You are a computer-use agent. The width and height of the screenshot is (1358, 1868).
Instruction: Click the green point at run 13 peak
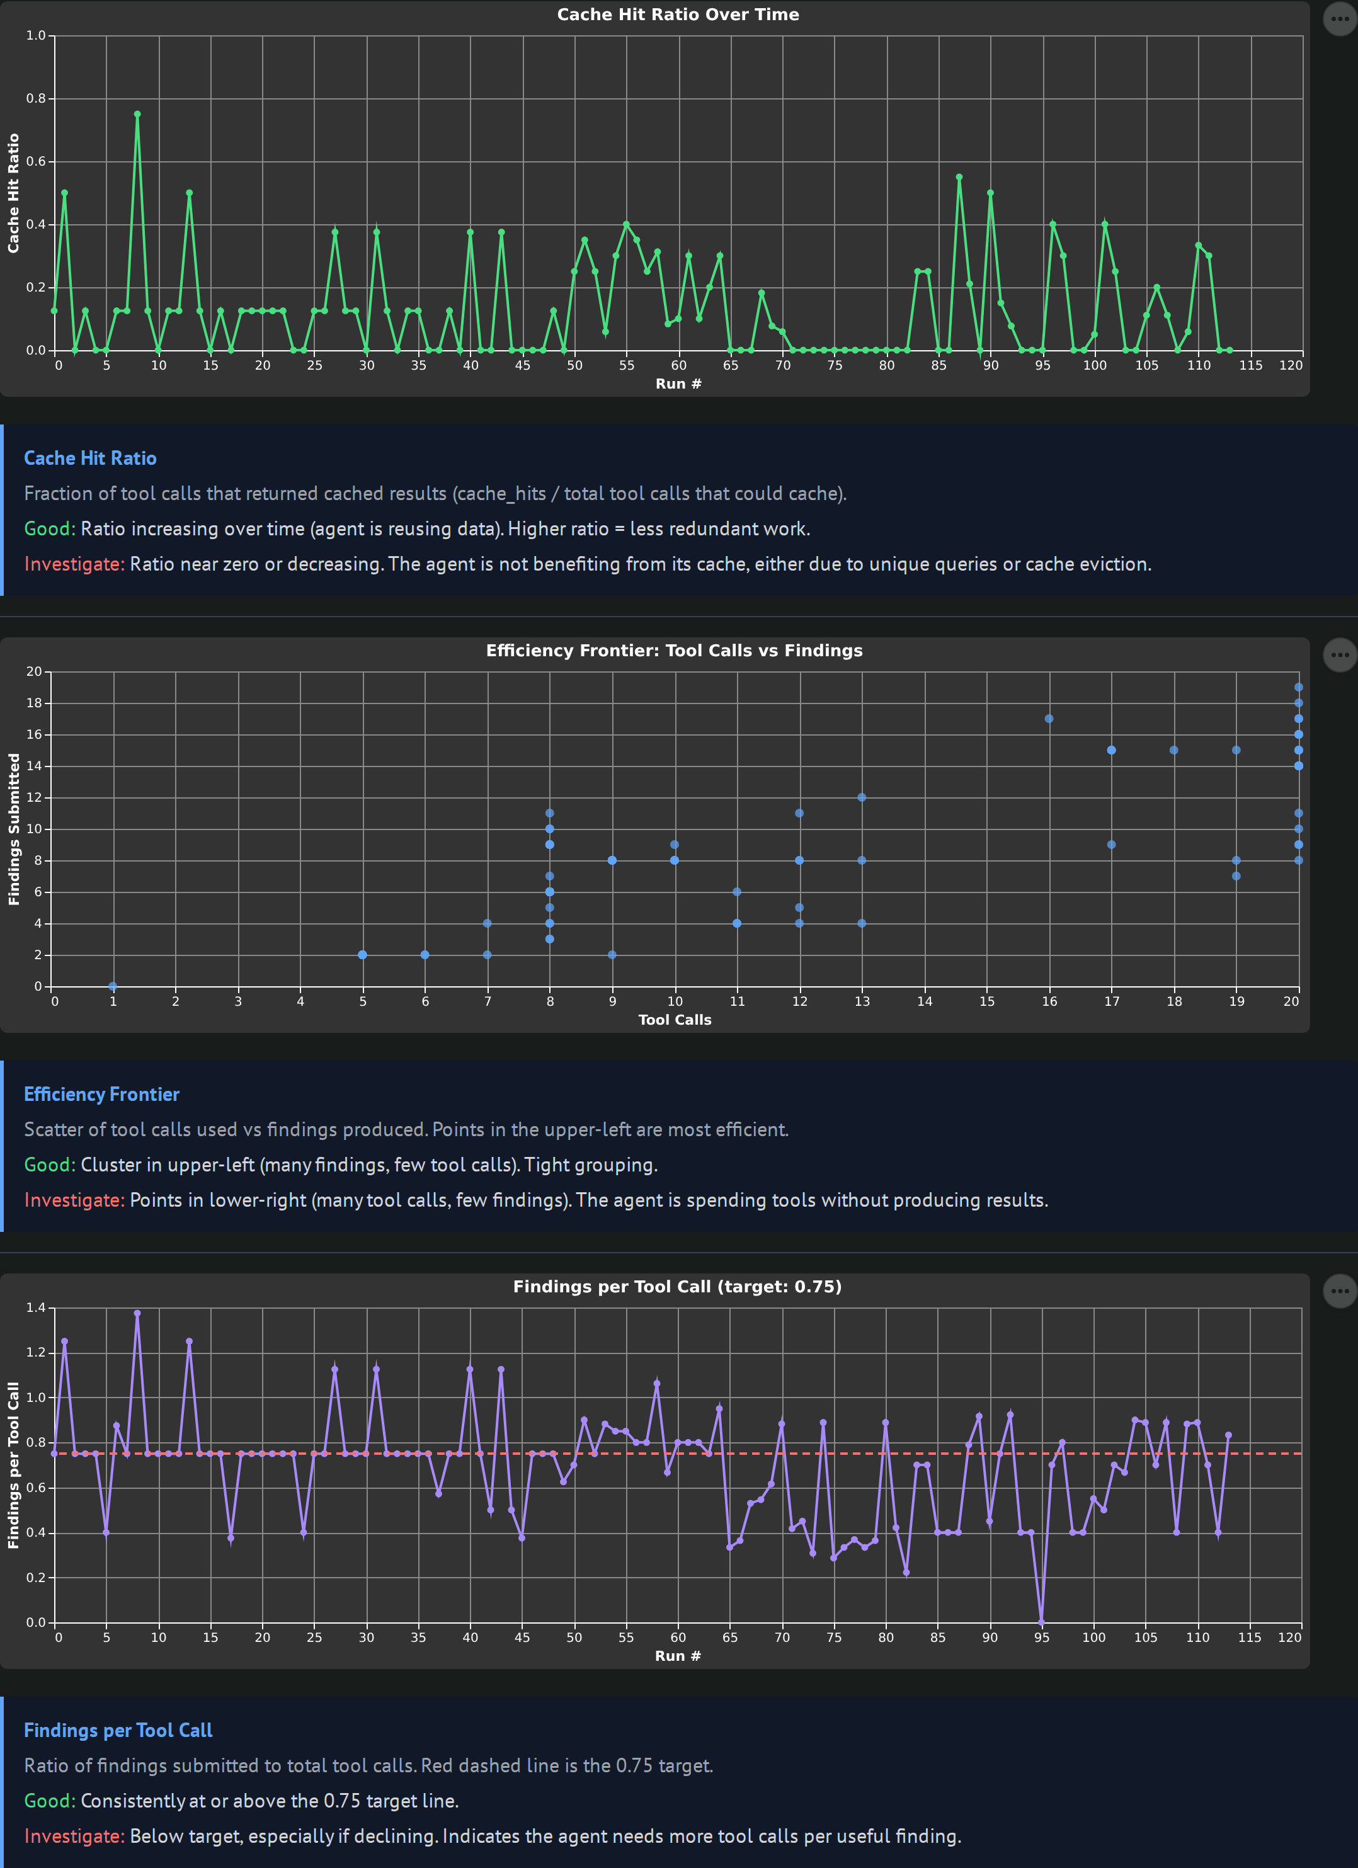(x=190, y=193)
